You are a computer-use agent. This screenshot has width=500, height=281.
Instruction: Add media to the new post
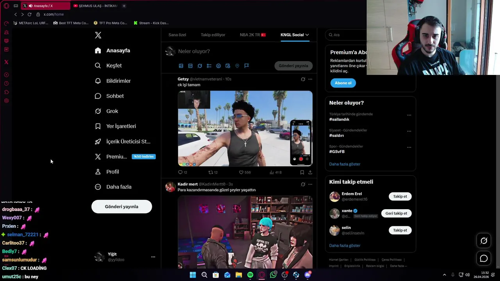point(181,66)
